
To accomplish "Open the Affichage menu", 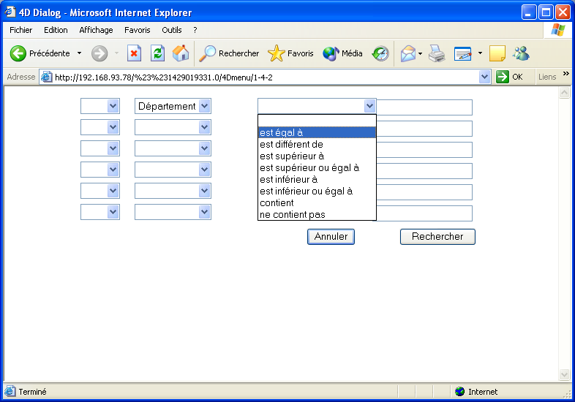I will [x=96, y=30].
